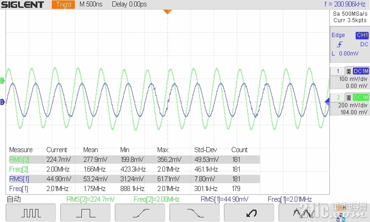Select the single pulse waveform softkey
Image resolution: width=370 pixels, height=222 pixels.
86,213
